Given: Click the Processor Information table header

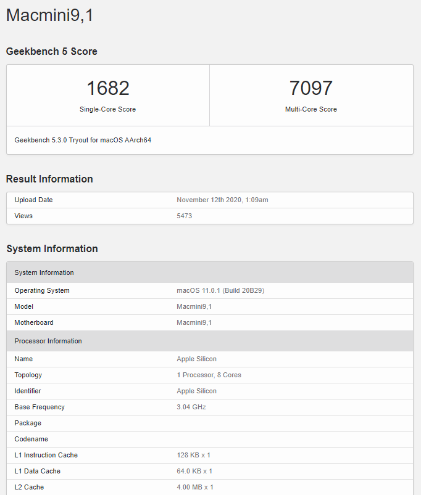Looking at the screenshot, I should (x=210, y=341).
